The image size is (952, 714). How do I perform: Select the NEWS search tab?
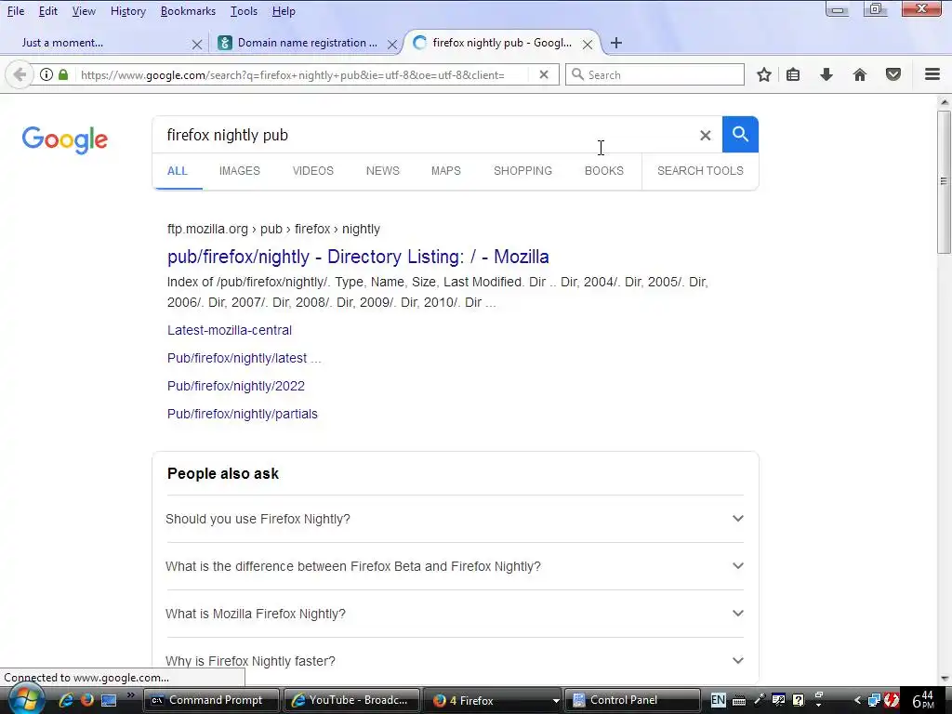point(382,171)
